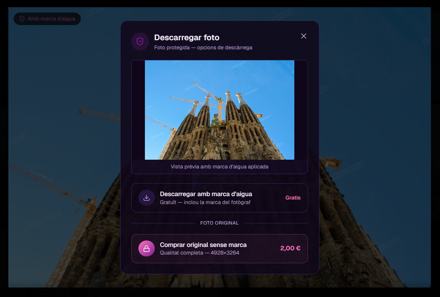Click 'Qualitat completa — 4928×3264' text

[x=200, y=253]
